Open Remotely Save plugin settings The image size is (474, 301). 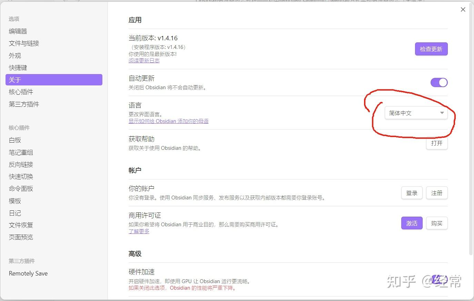click(x=28, y=273)
